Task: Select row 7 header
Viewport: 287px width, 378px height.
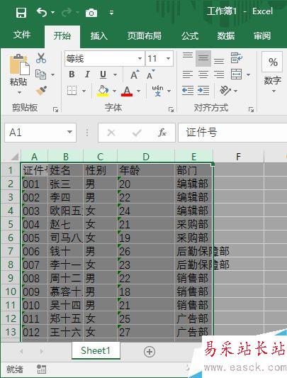Action: point(11,251)
